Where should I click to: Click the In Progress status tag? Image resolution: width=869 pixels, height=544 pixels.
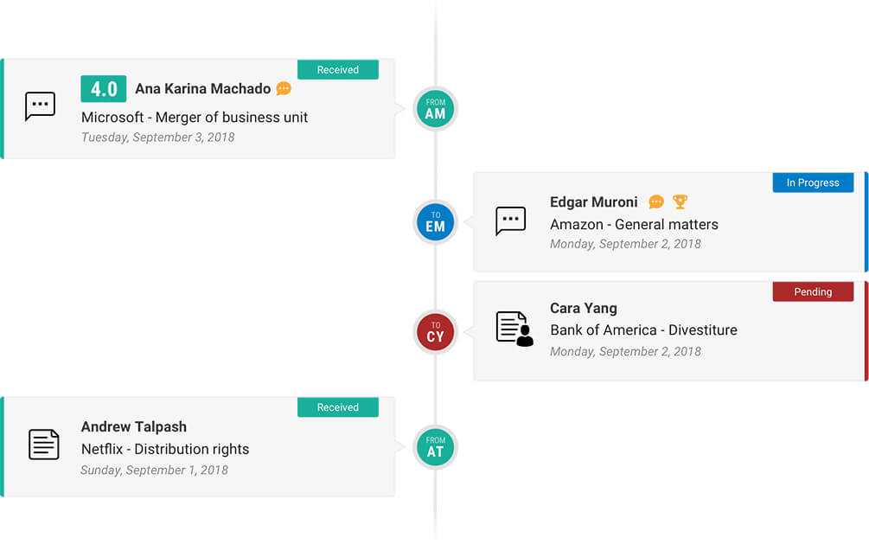click(813, 182)
